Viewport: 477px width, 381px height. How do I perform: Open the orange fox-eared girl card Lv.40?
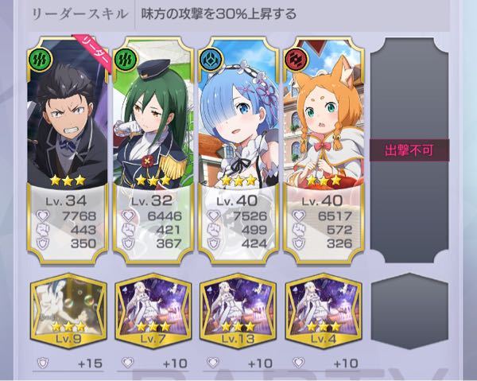pyautogui.click(x=324, y=150)
